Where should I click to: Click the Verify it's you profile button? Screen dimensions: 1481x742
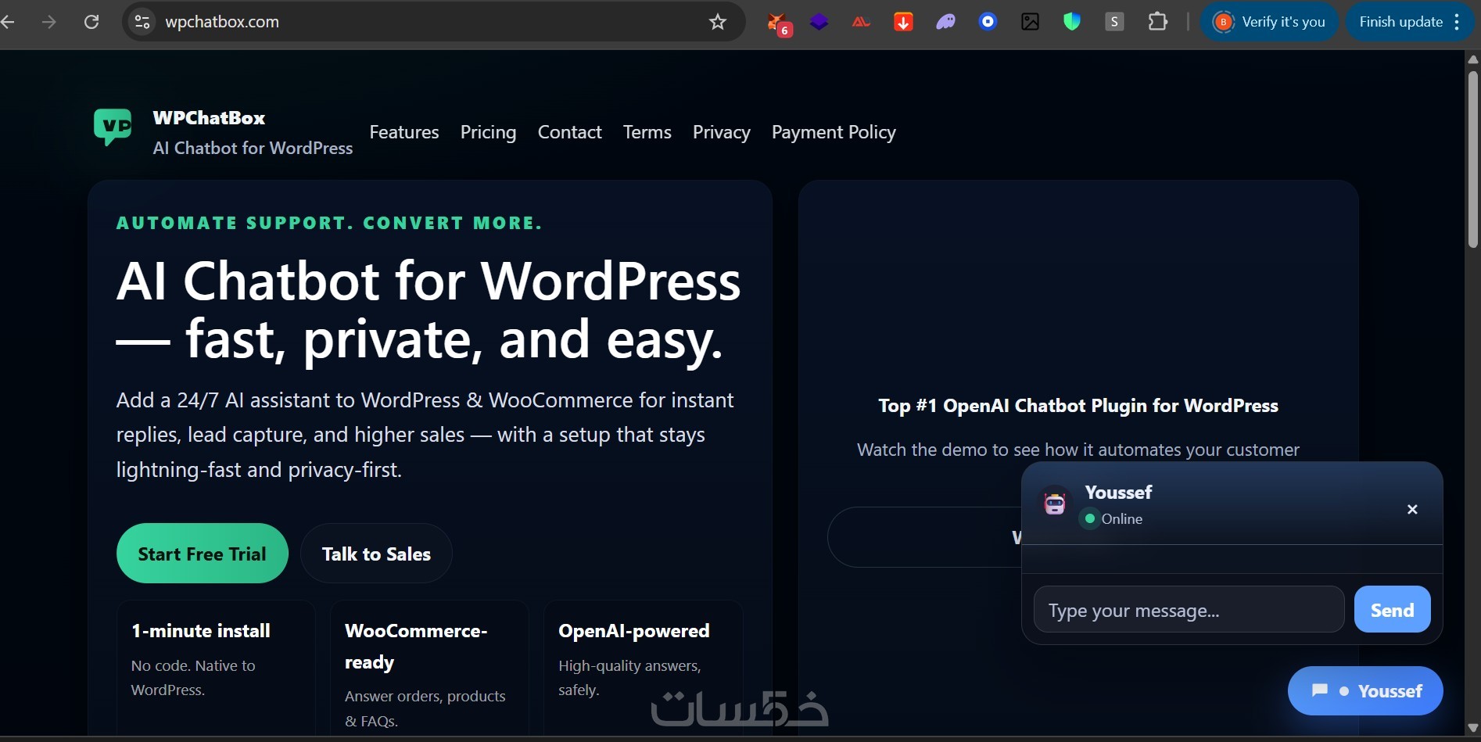click(x=1269, y=22)
